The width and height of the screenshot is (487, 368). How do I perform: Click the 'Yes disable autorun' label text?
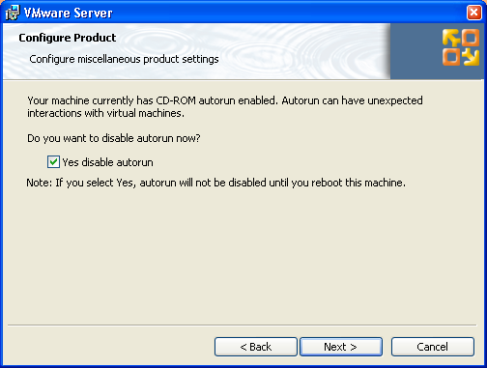107,162
